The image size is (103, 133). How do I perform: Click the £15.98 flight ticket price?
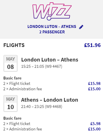click(x=94, y=83)
